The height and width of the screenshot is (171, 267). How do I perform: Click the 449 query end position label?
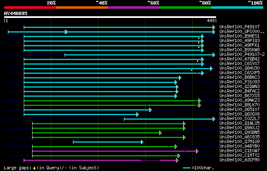pyautogui.click(x=211, y=20)
